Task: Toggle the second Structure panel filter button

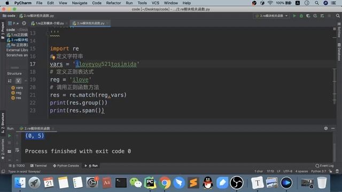Action: [18, 81]
